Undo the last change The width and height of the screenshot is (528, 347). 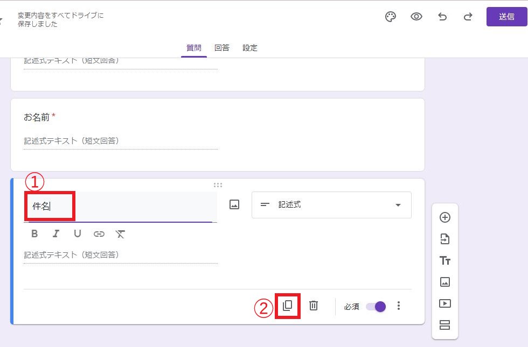442,17
